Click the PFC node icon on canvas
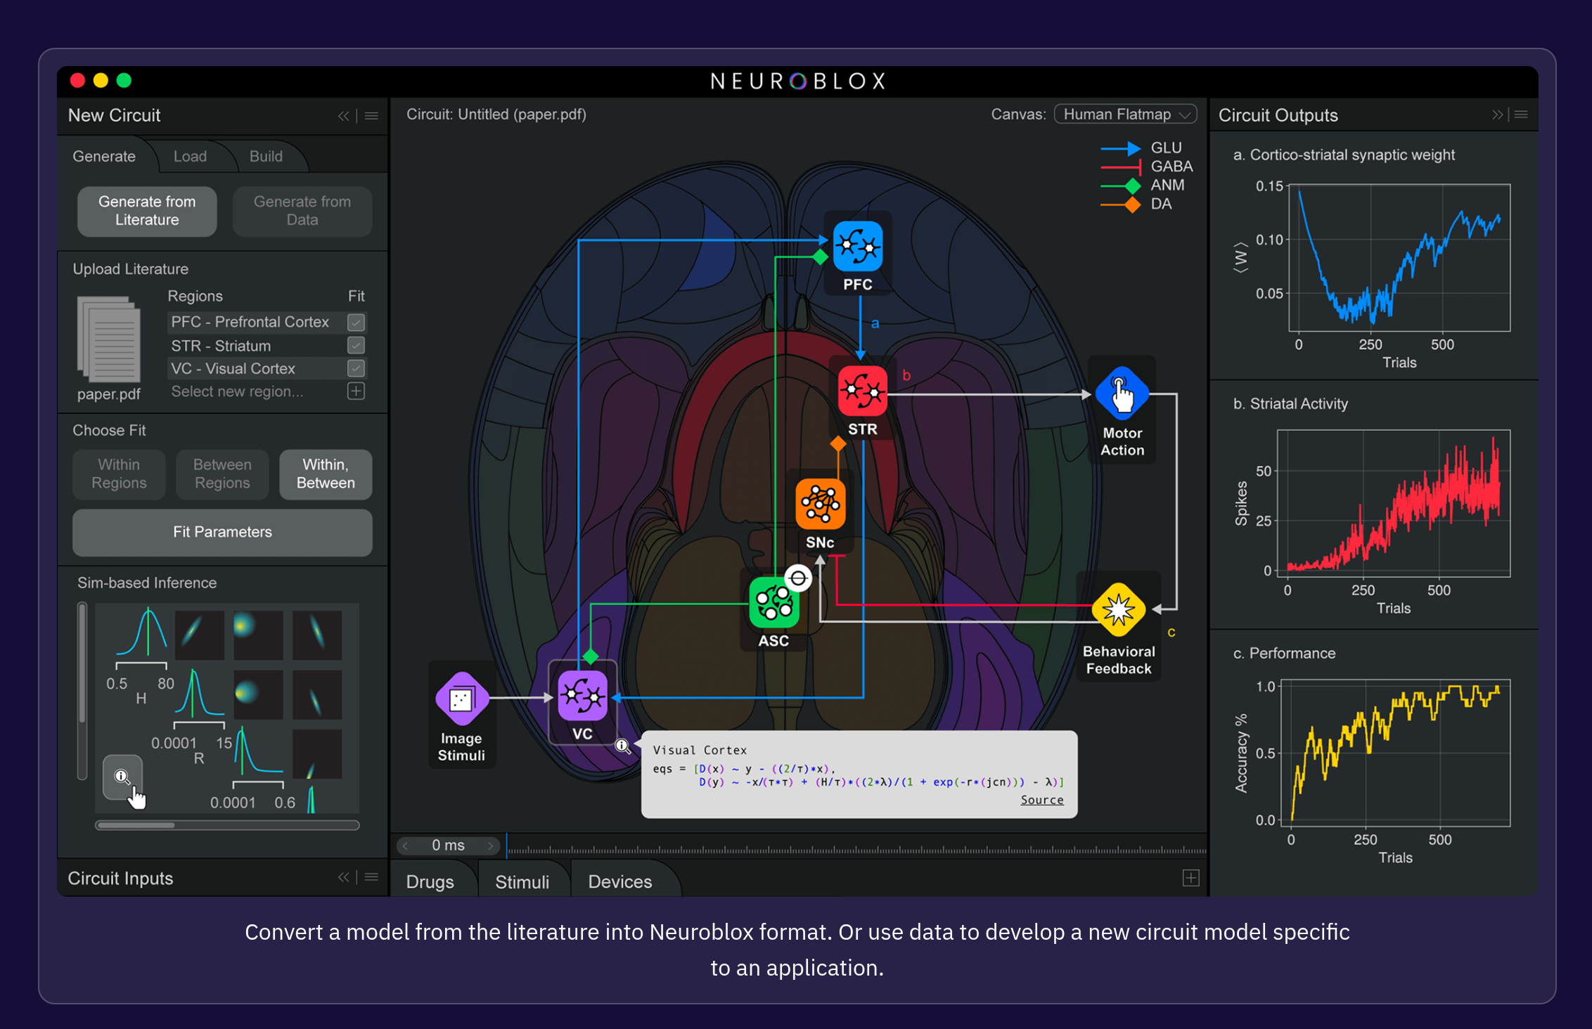This screenshot has width=1592, height=1029. pos(857,247)
